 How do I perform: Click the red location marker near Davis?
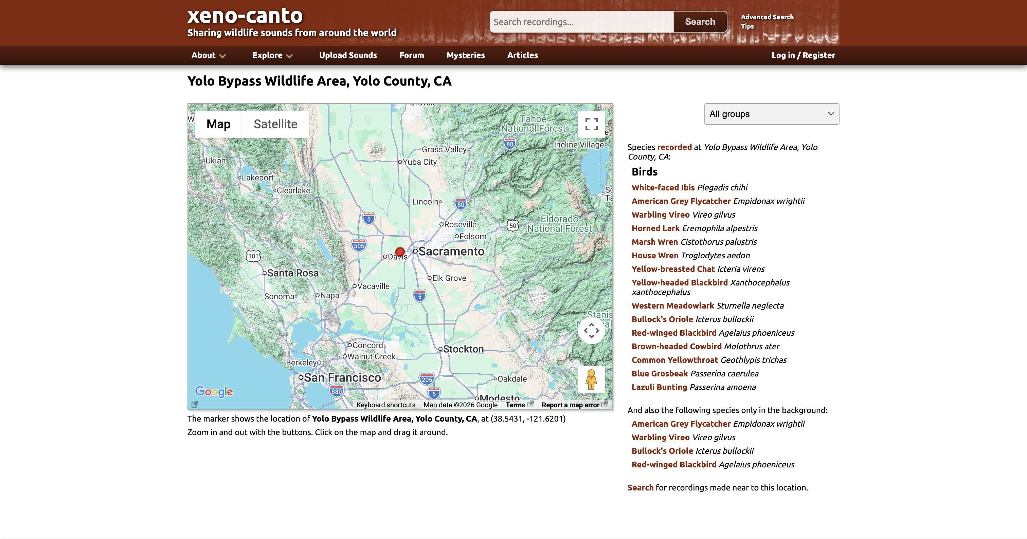pos(400,252)
